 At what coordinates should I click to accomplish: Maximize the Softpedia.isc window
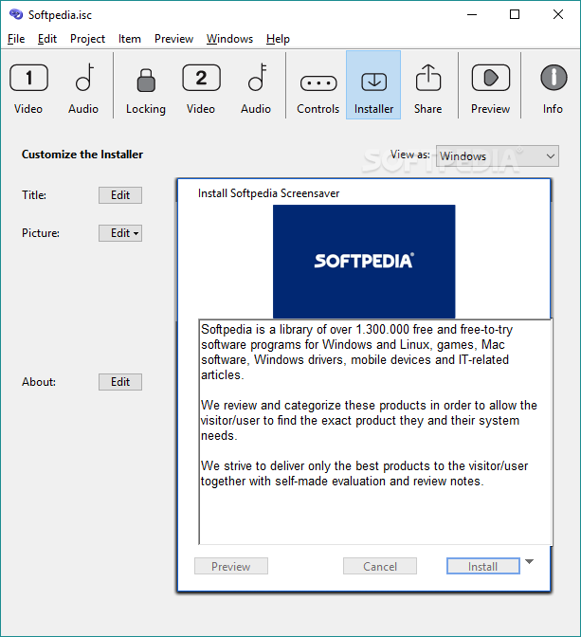515,14
